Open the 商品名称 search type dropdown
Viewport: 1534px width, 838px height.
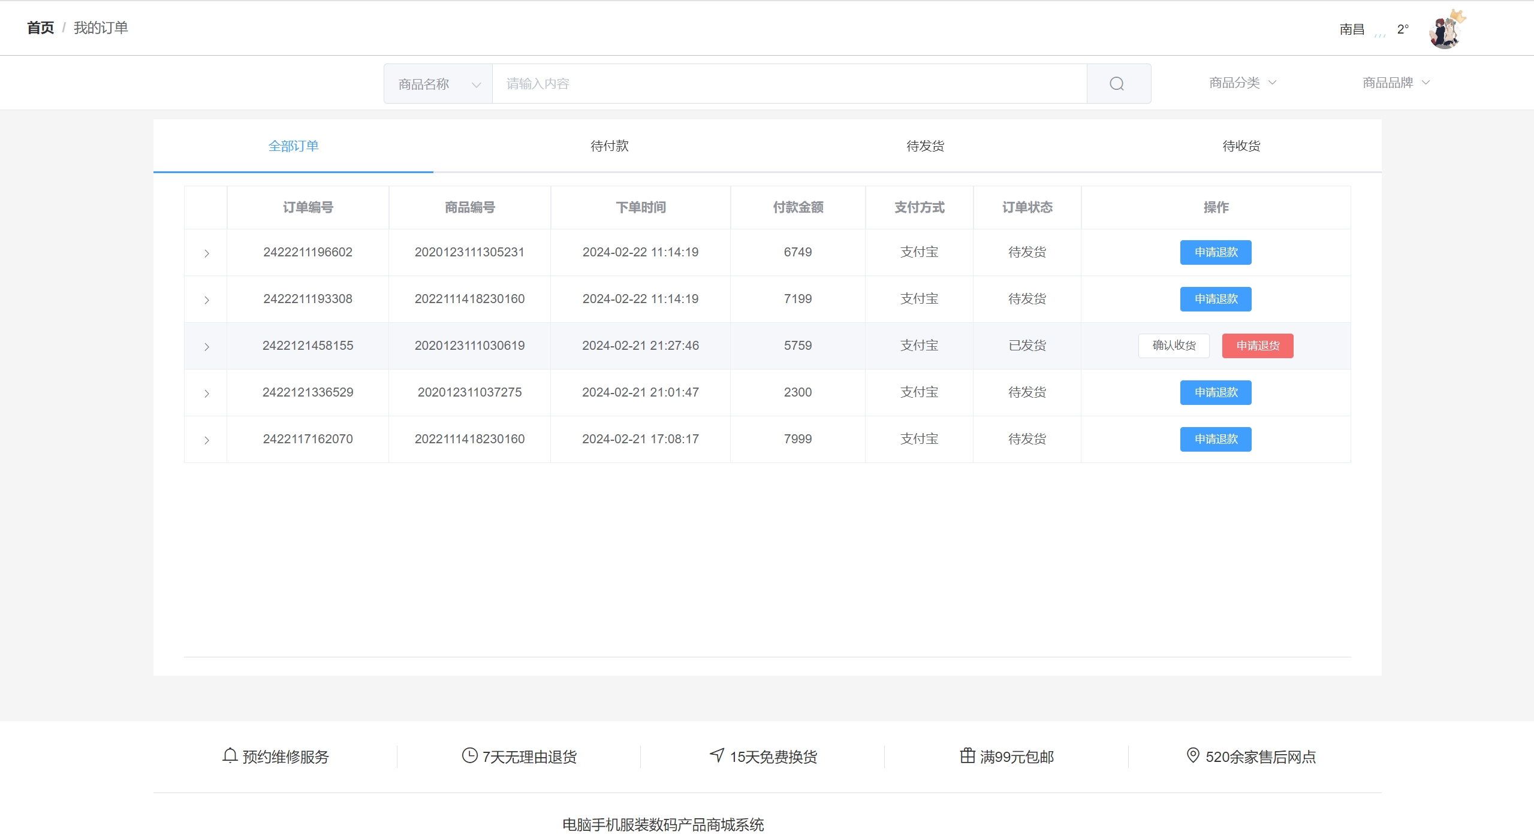point(438,84)
